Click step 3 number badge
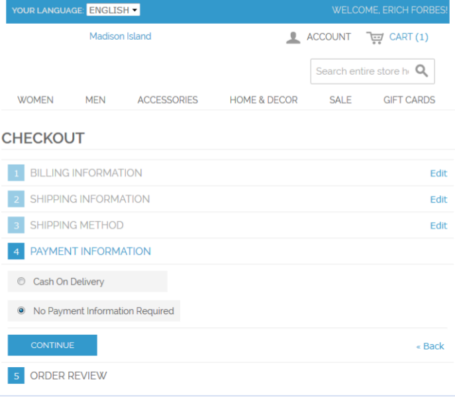Viewport: 455px width, 397px height. coord(16,226)
